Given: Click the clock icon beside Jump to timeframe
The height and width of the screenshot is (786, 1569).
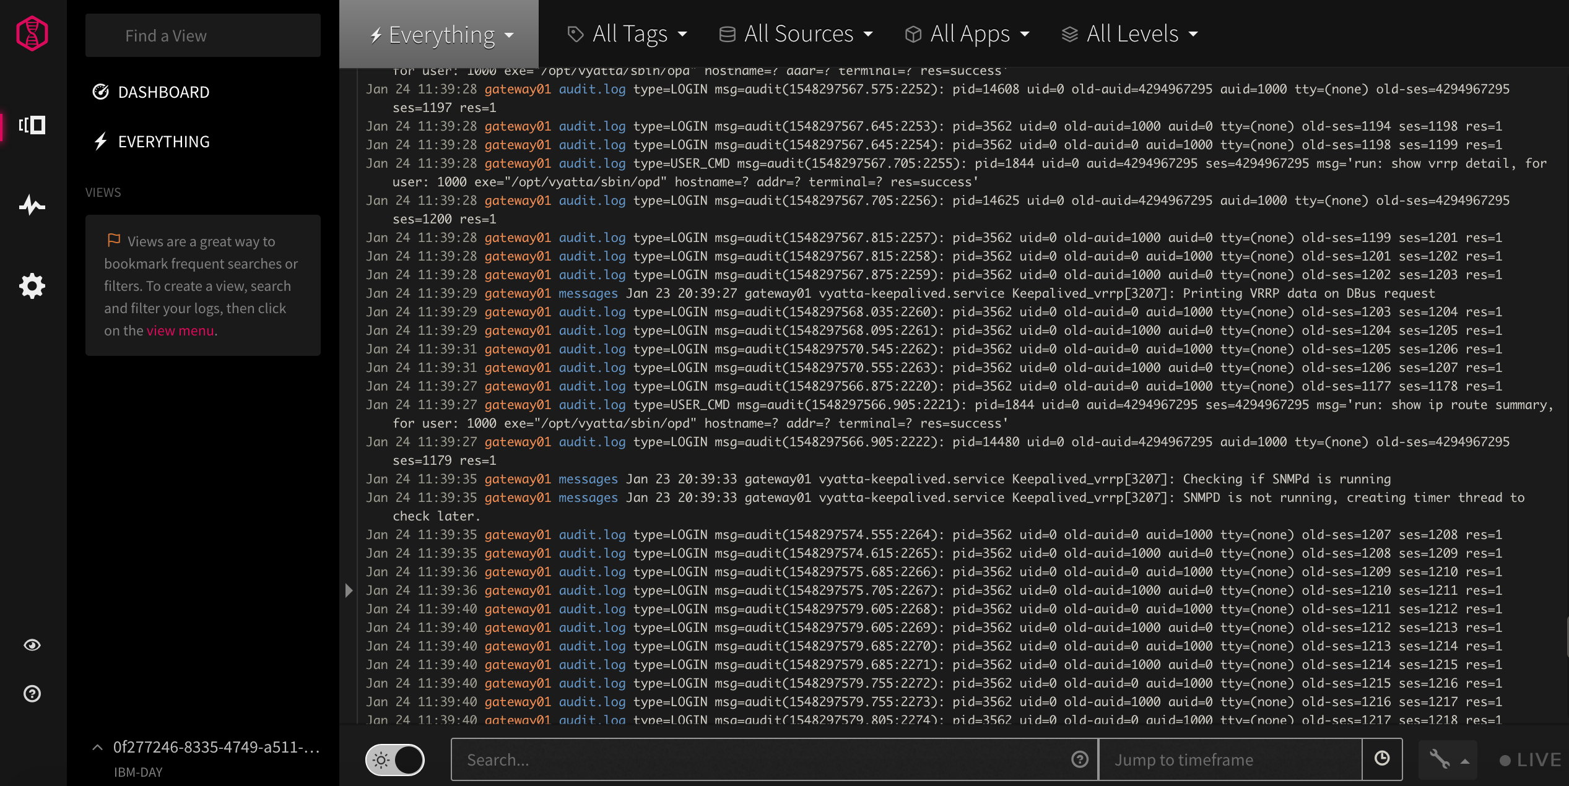Looking at the screenshot, I should click(1382, 759).
